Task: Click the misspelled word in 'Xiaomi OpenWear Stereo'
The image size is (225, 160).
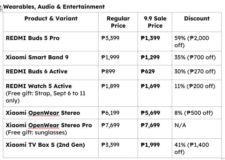Action: [x=44, y=113]
